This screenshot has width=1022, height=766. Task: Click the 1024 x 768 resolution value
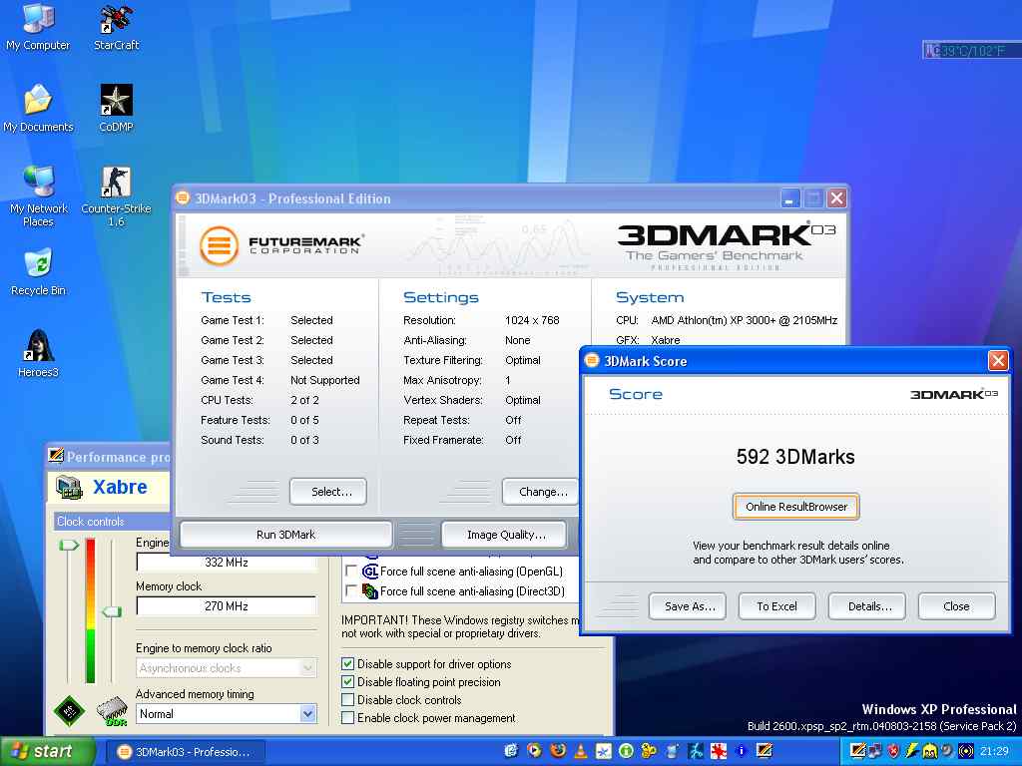(x=532, y=320)
